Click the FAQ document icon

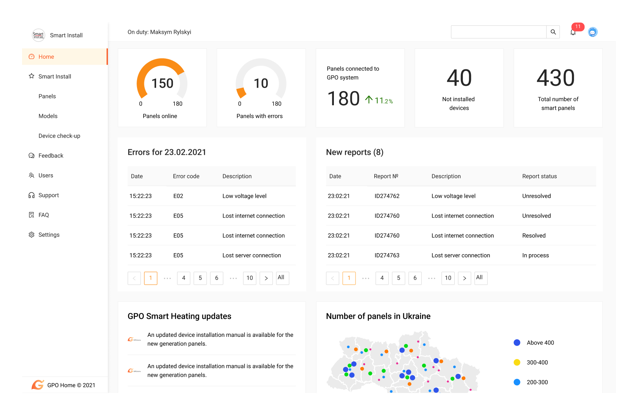pyautogui.click(x=32, y=215)
